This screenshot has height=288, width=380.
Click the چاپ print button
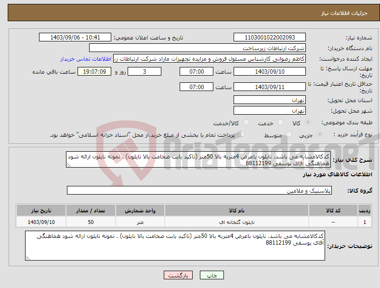click(212, 275)
